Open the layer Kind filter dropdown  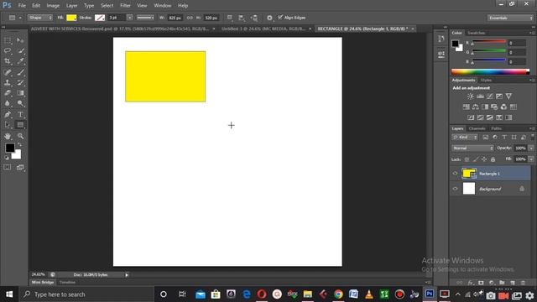pos(464,137)
